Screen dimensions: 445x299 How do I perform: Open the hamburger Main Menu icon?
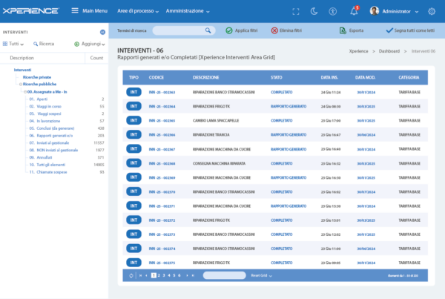(74, 11)
